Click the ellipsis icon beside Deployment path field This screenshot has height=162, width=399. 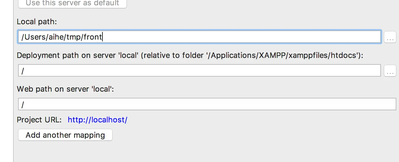pyautogui.click(x=390, y=71)
